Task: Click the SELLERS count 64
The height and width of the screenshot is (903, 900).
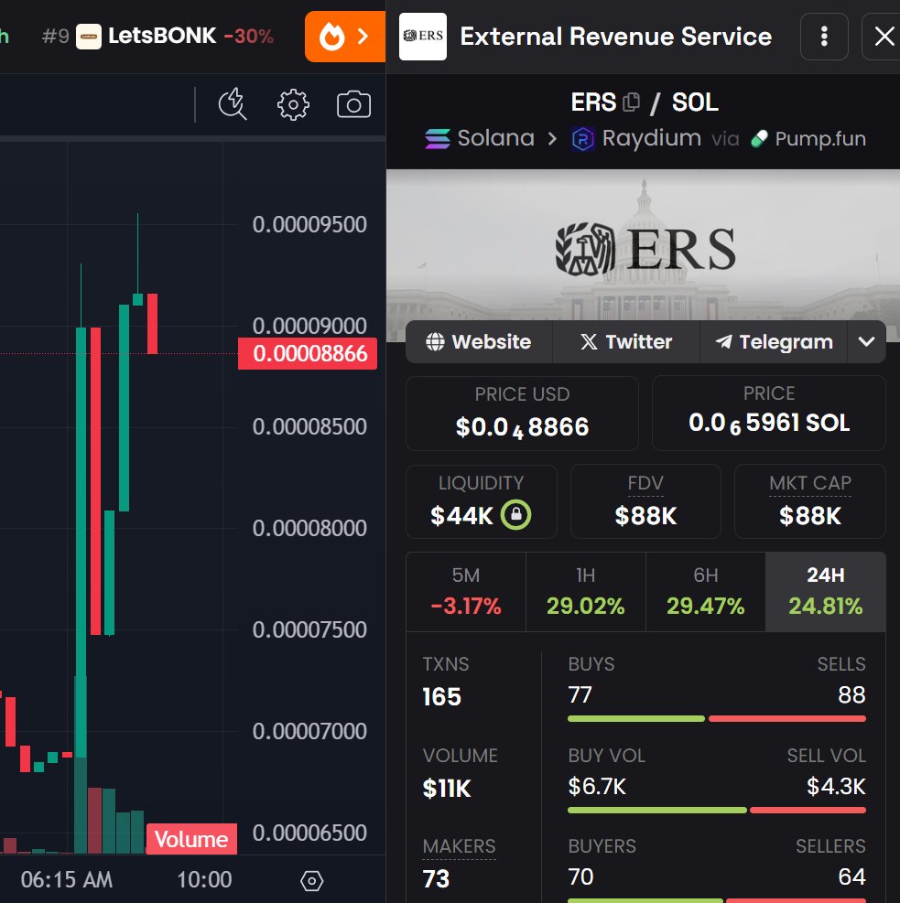Action: [851, 876]
